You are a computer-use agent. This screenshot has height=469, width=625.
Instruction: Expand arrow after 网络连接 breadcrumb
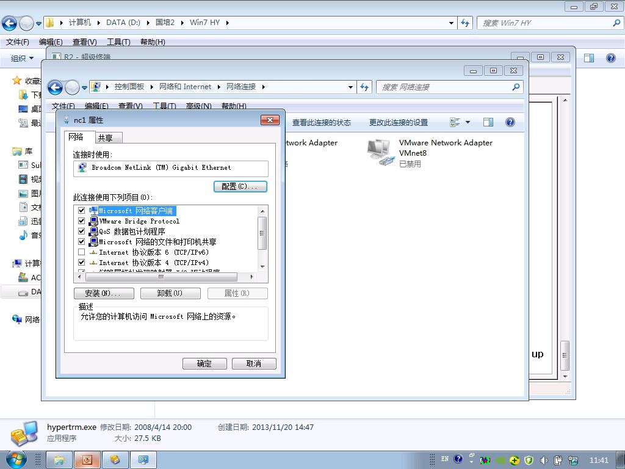pyautogui.click(x=264, y=87)
